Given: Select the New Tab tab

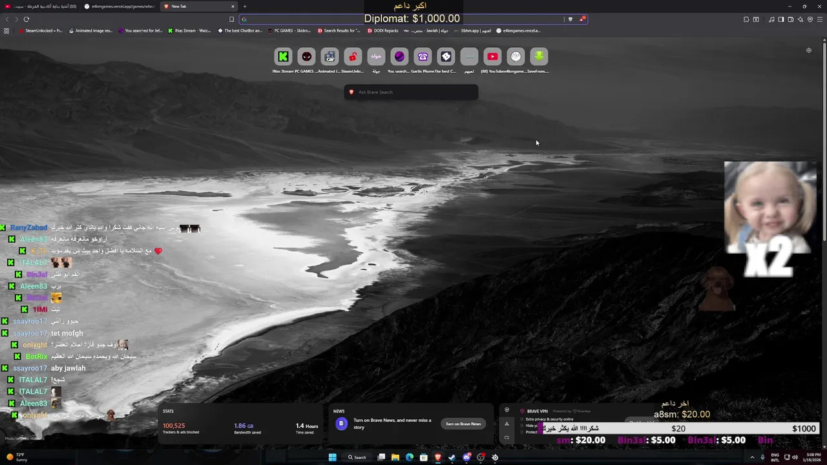Looking at the screenshot, I should click(x=197, y=6).
